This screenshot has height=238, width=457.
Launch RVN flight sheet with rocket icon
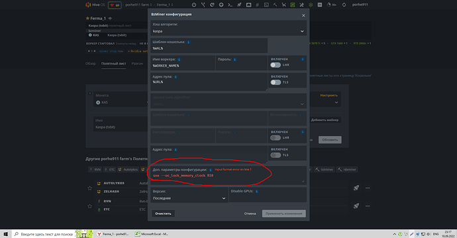pyautogui.click(x=356, y=206)
